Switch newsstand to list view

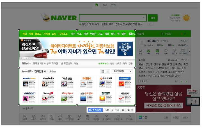click(x=107, y=71)
